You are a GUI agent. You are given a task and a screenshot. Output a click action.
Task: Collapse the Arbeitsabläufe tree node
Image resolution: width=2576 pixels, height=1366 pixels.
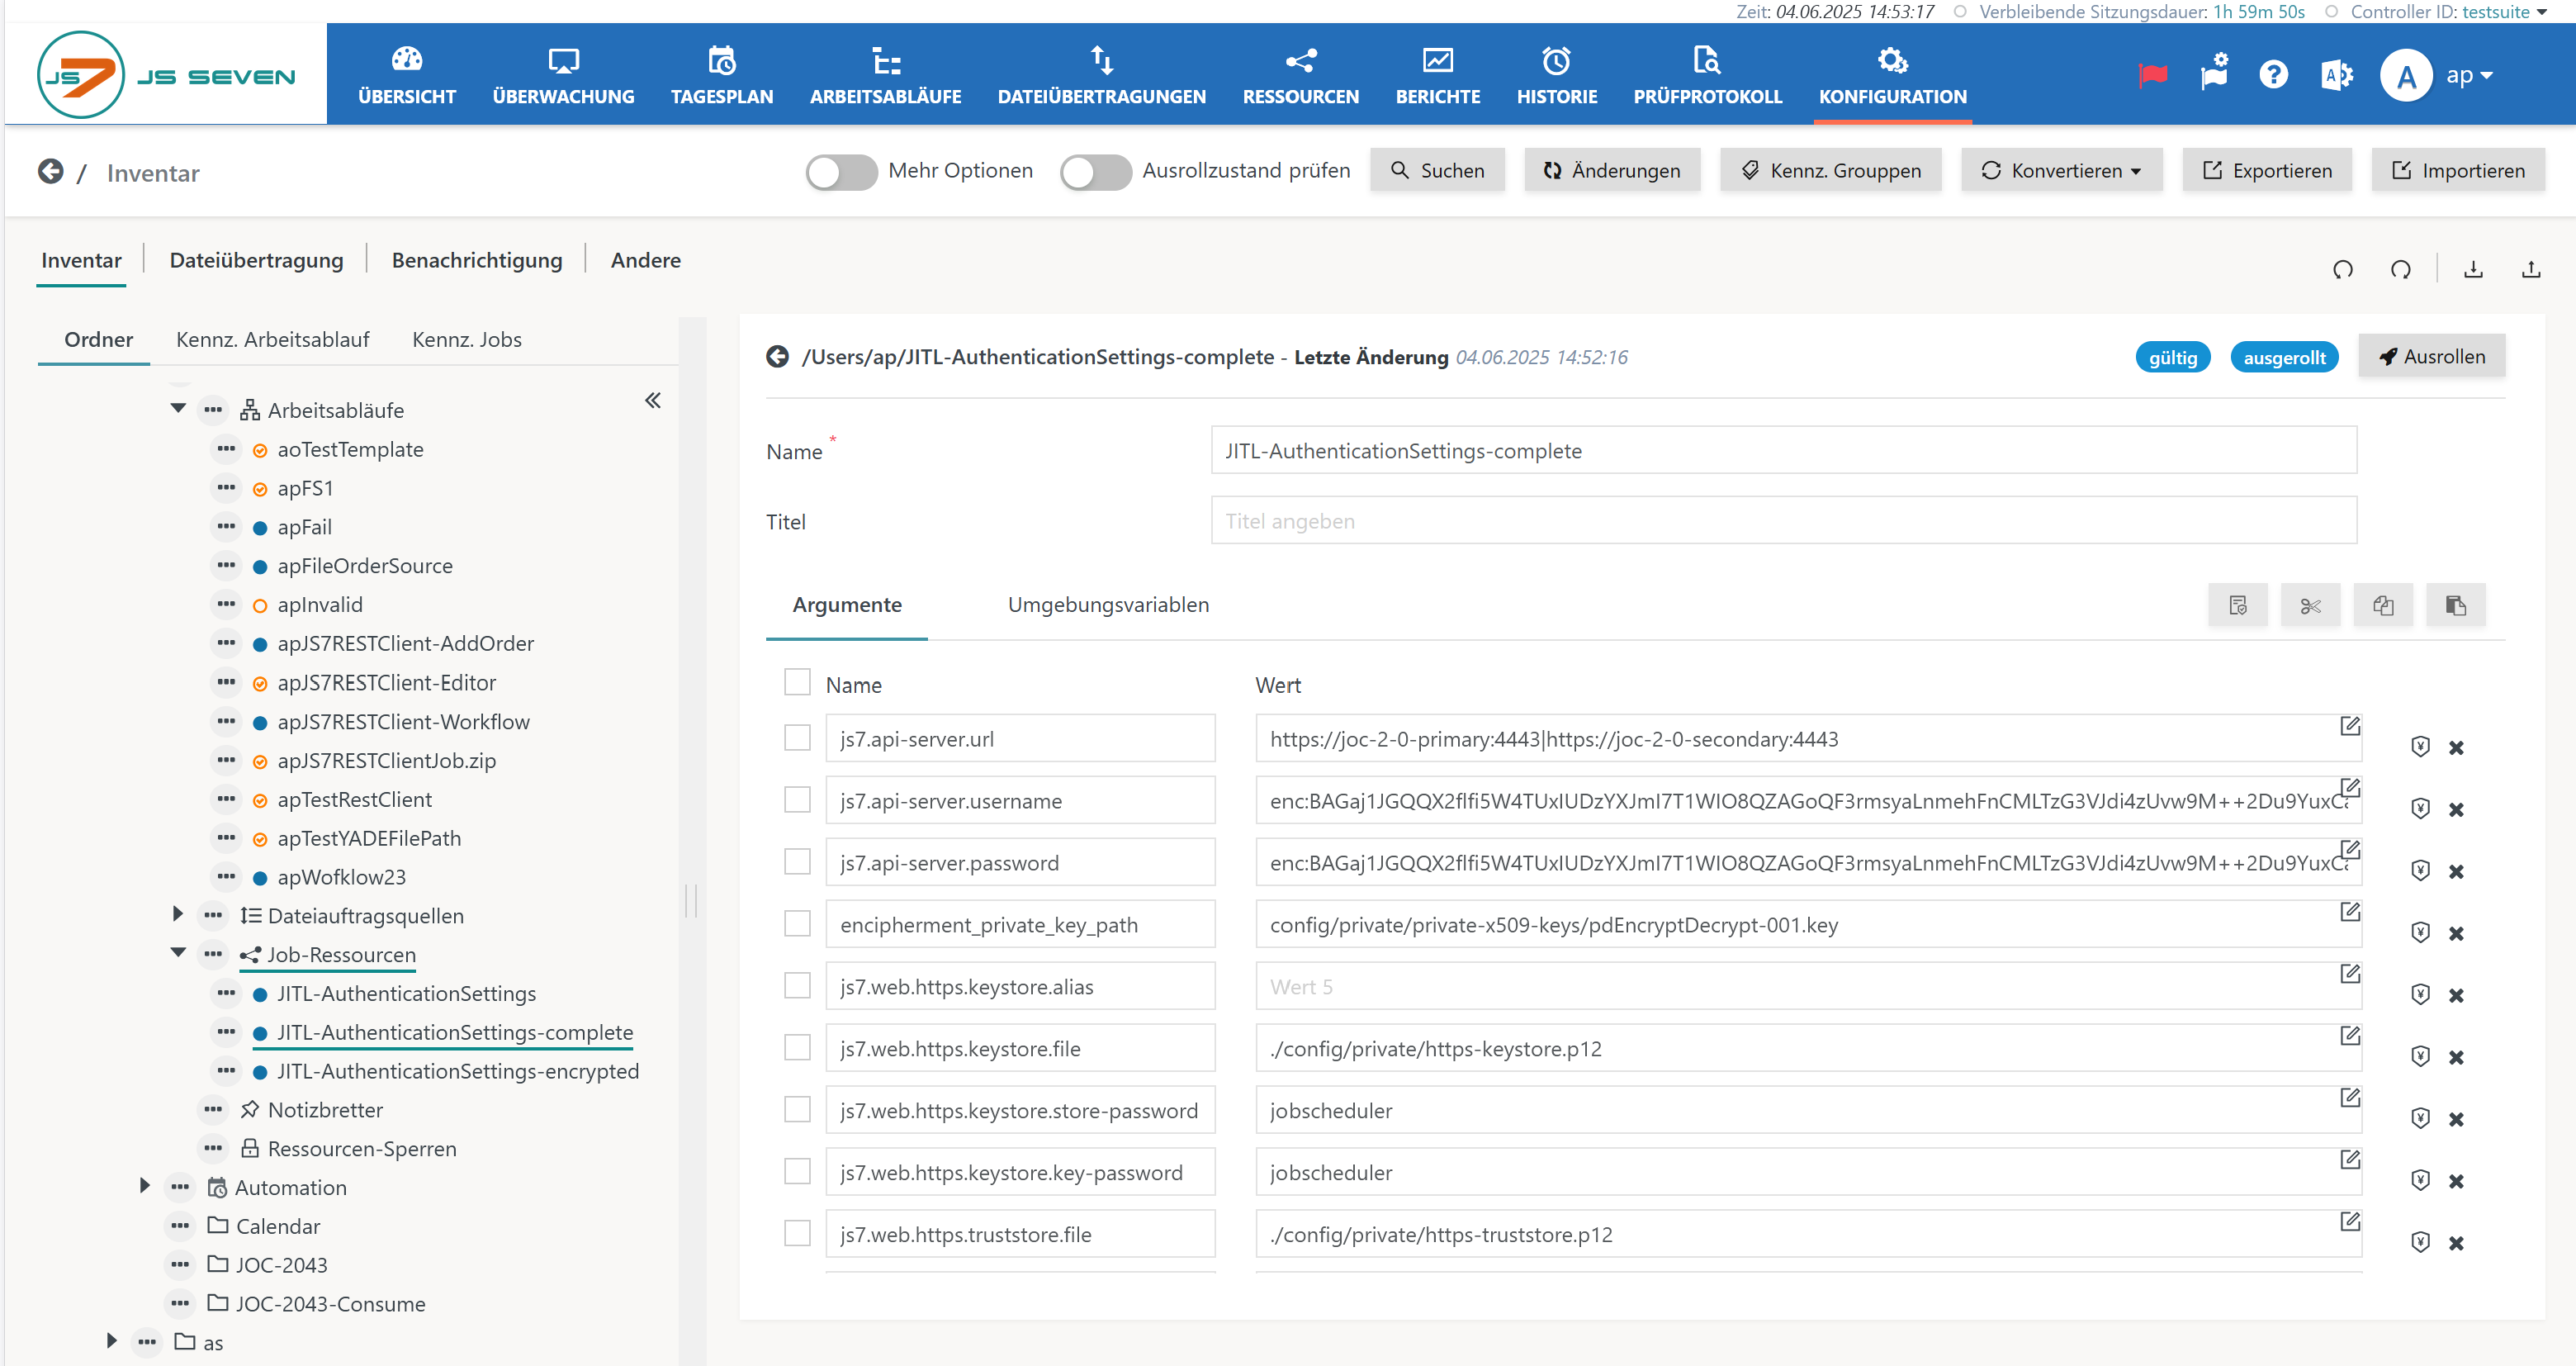click(x=178, y=408)
